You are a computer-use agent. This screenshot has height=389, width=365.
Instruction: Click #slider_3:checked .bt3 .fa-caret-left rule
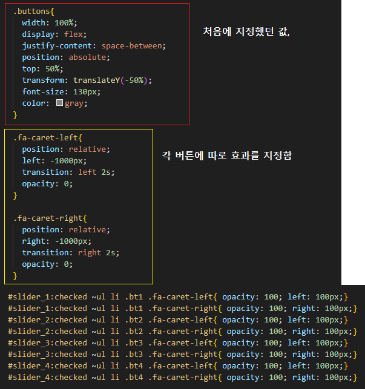point(178,343)
